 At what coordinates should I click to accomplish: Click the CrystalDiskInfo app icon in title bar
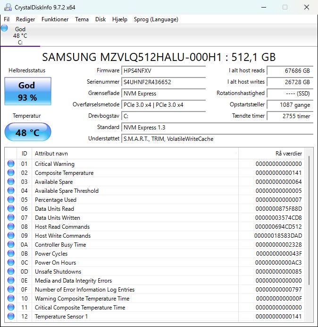click(7, 7)
